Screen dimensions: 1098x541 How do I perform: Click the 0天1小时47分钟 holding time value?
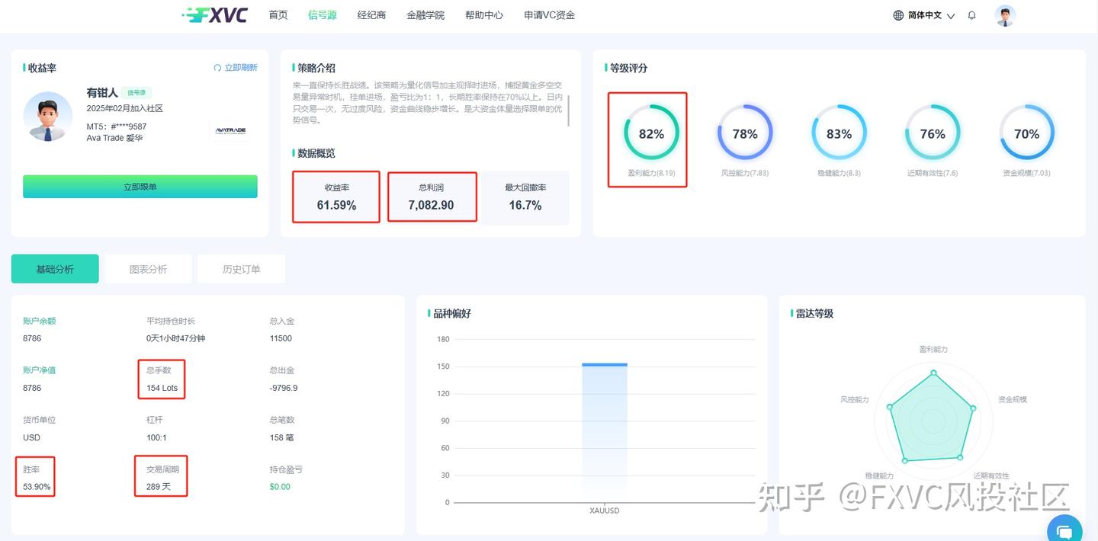click(x=175, y=338)
